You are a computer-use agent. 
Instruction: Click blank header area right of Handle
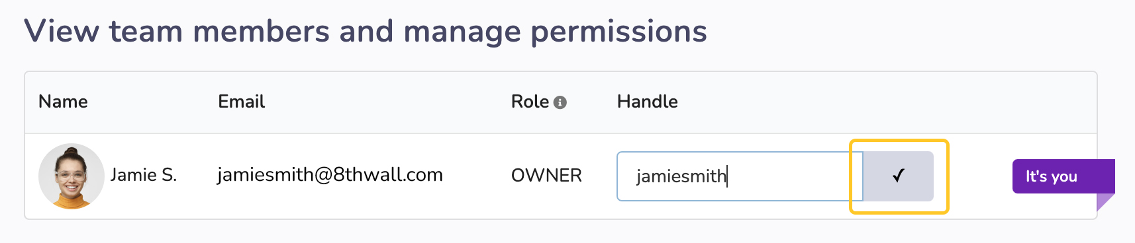click(x=887, y=102)
